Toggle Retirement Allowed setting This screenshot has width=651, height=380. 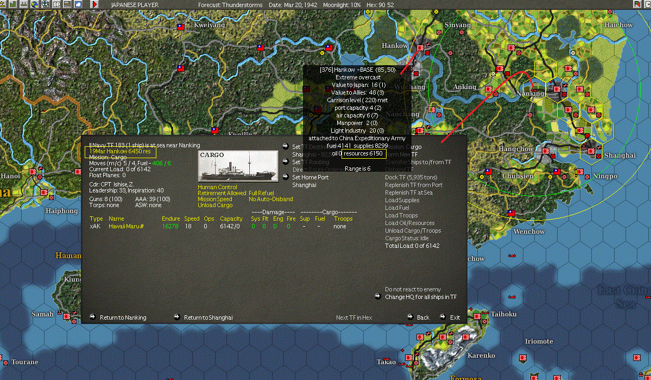(x=222, y=193)
